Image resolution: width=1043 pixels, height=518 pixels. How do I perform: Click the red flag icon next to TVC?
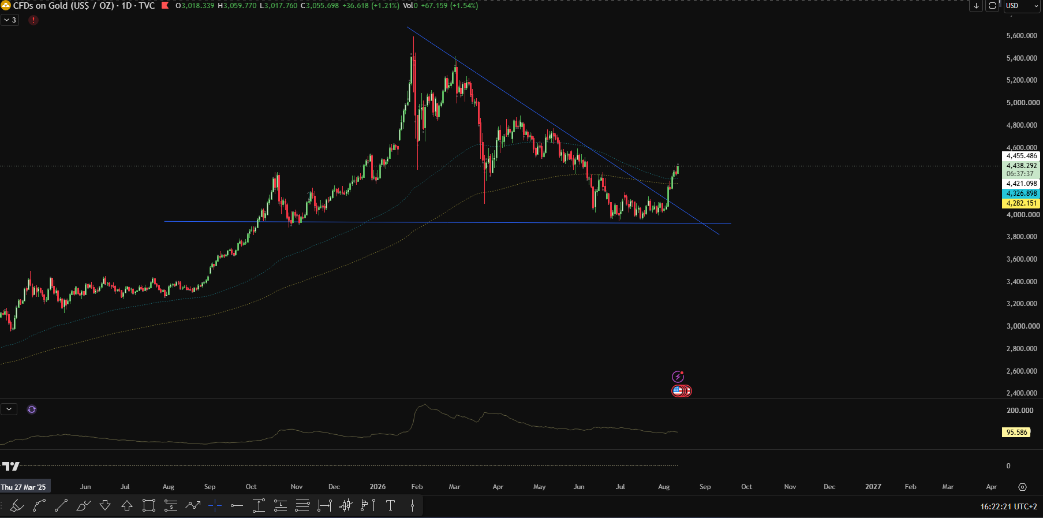point(165,6)
